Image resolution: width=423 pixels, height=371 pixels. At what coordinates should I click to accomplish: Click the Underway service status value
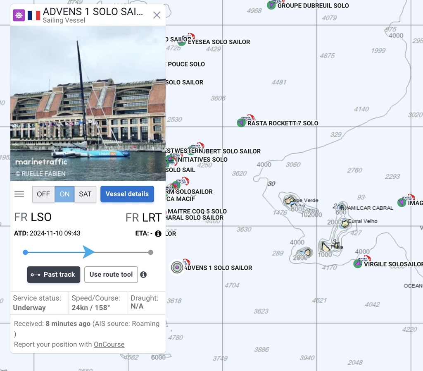[29, 308]
